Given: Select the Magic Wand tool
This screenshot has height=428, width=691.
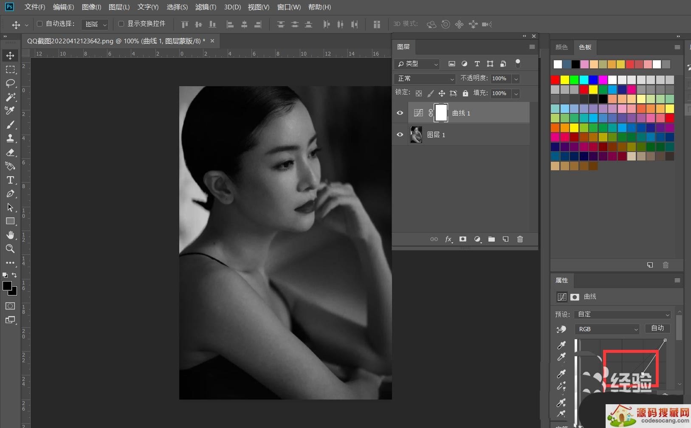Looking at the screenshot, I should [x=11, y=97].
